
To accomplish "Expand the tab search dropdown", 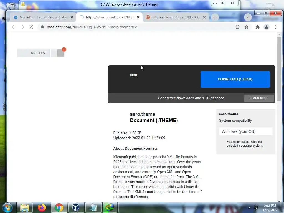I will tap(248, 17).
